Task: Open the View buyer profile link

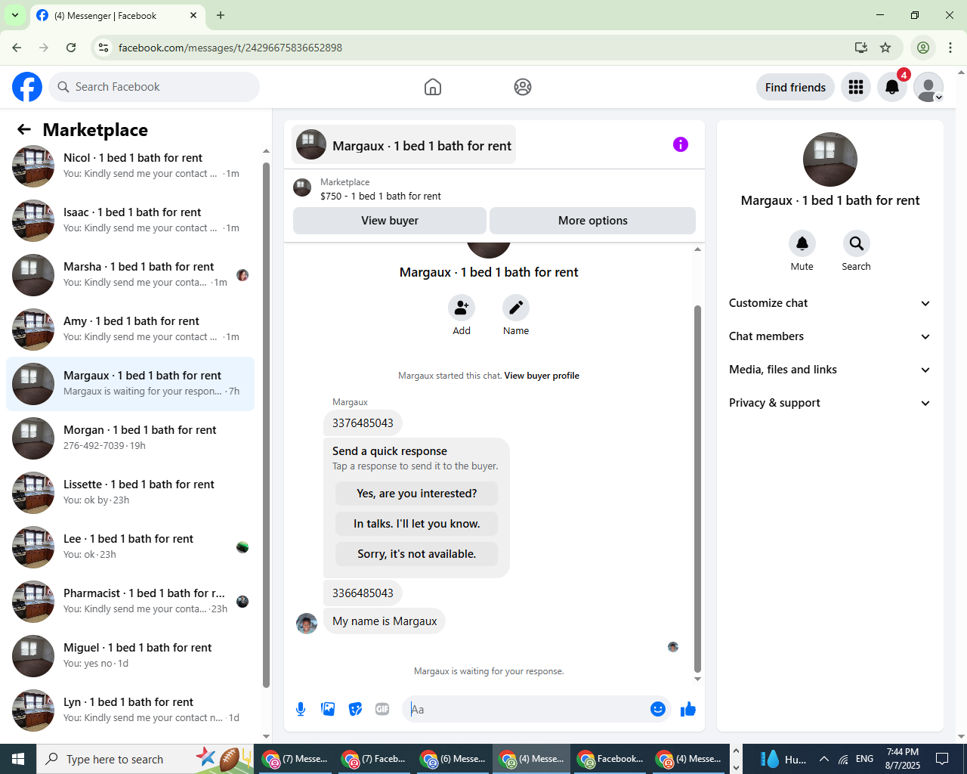Action: [542, 376]
